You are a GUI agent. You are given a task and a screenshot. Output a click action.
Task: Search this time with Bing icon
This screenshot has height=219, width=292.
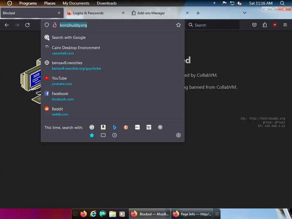(x=115, y=127)
